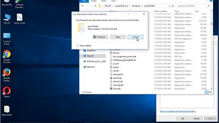The height and width of the screenshot is (123, 219).
Task: Open the Share ribbon tab
Action: pyautogui.click(x=104, y=1)
